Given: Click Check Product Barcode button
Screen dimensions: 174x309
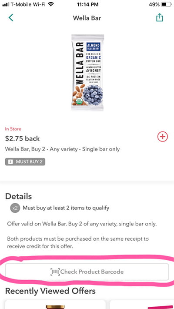Looking at the screenshot, I should pos(87,272).
